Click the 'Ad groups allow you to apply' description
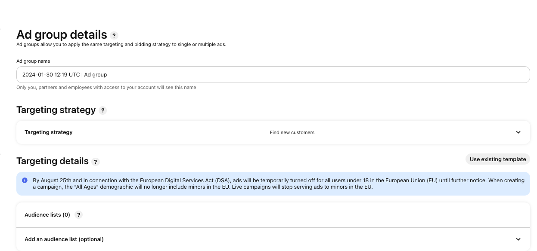This screenshot has width=537, height=251. pyautogui.click(x=121, y=44)
